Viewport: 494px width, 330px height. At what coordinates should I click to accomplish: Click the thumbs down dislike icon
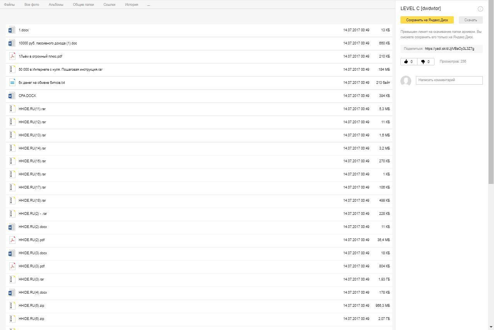(x=423, y=61)
